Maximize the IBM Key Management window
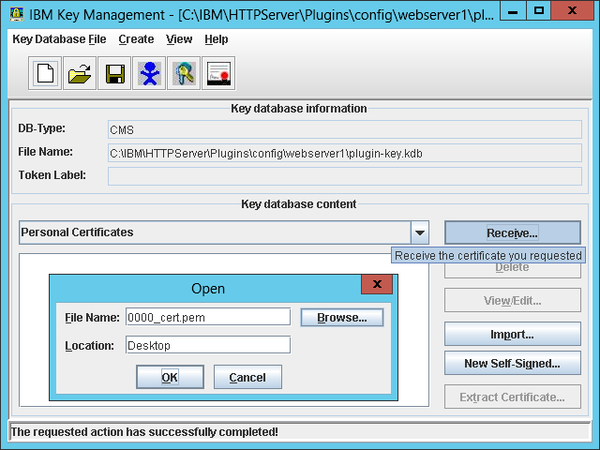600x450 pixels. [x=539, y=11]
